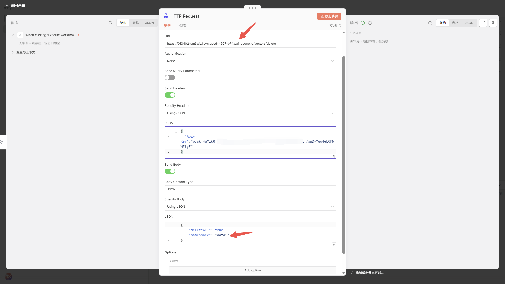
Task: Enable Send Query Parameters toggle
Action: [170, 78]
